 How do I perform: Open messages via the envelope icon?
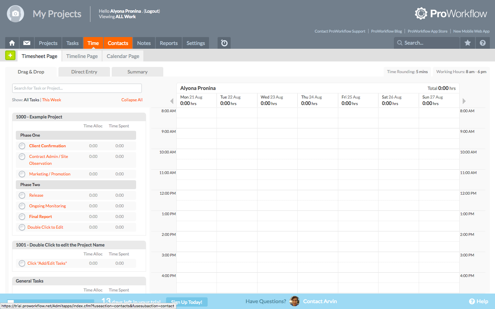(26, 43)
